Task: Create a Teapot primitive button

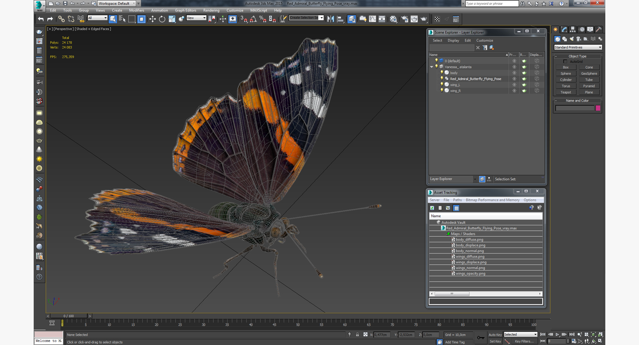Action: coord(566,92)
